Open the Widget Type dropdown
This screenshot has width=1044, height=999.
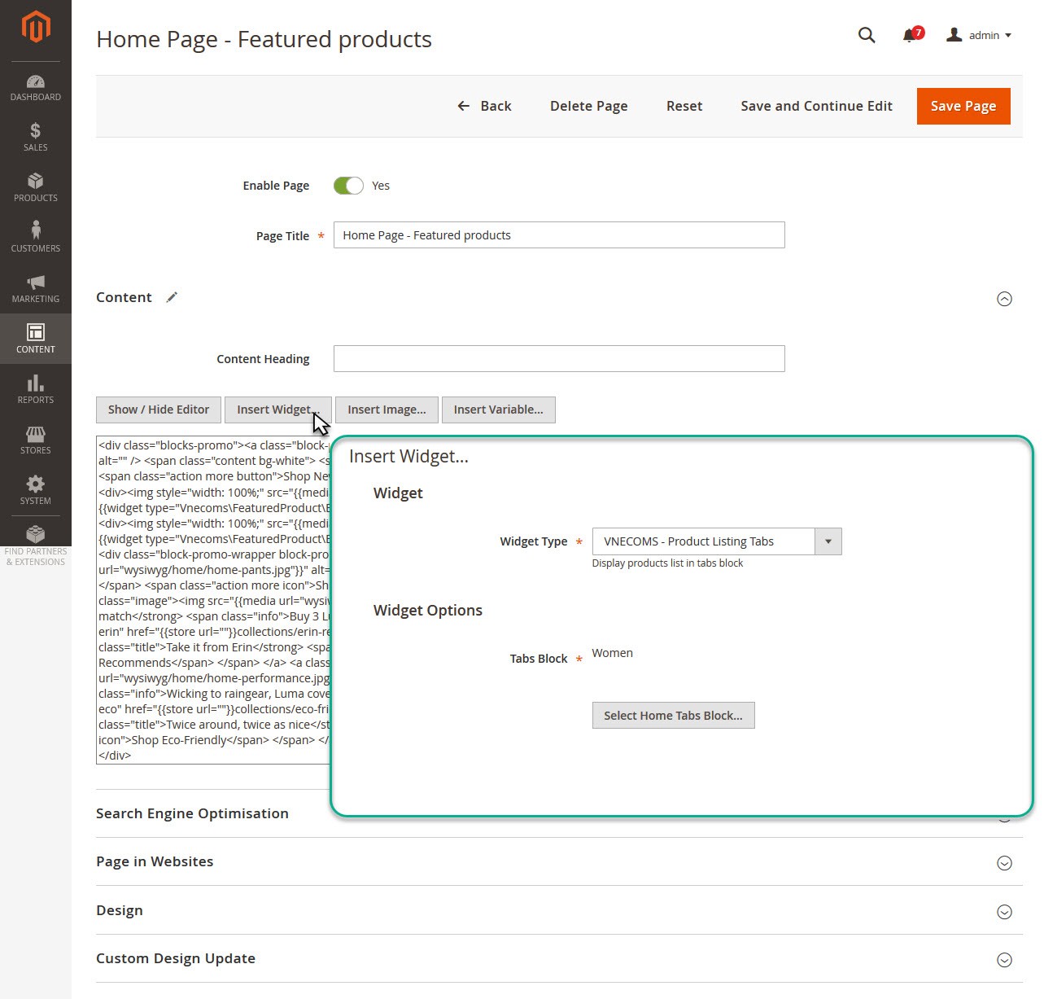click(828, 541)
